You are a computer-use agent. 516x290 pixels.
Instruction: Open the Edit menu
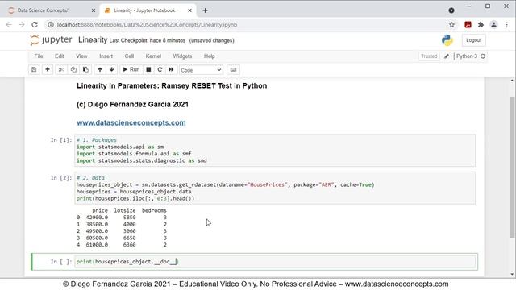pos(60,56)
